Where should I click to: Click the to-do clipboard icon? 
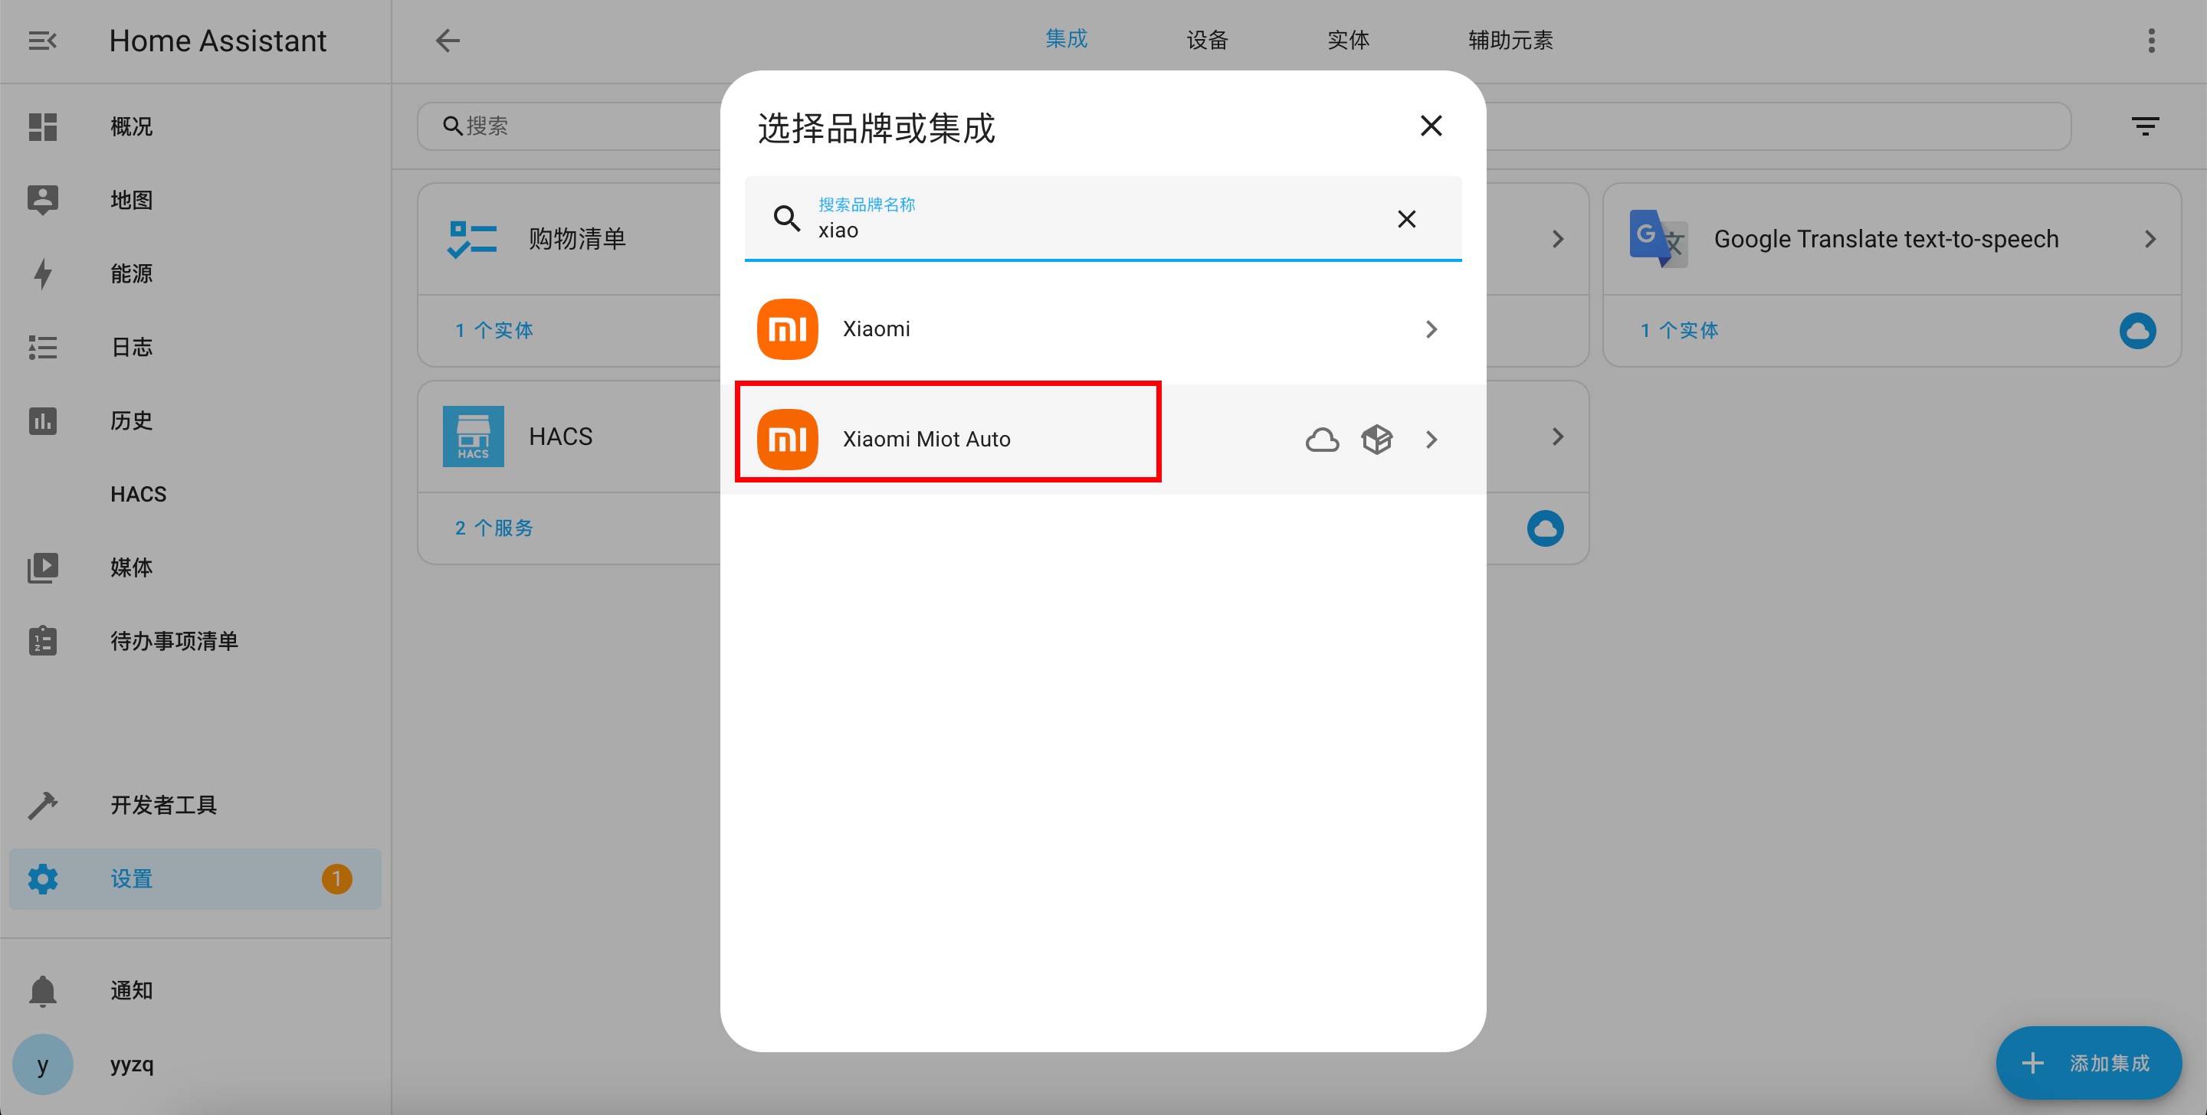(42, 640)
